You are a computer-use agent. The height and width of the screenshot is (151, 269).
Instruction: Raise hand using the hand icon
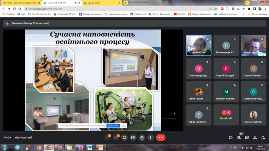pos(142,138)
